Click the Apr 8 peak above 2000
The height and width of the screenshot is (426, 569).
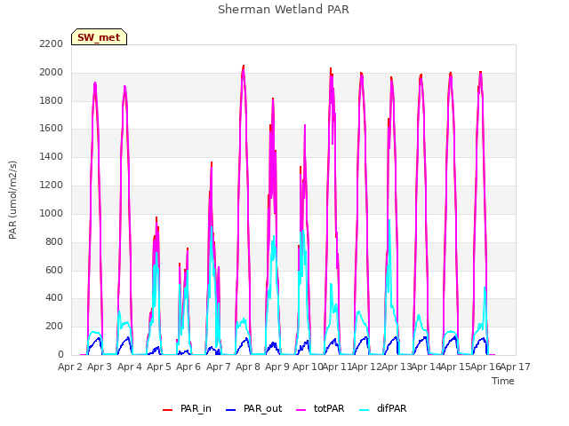point(243,68)
